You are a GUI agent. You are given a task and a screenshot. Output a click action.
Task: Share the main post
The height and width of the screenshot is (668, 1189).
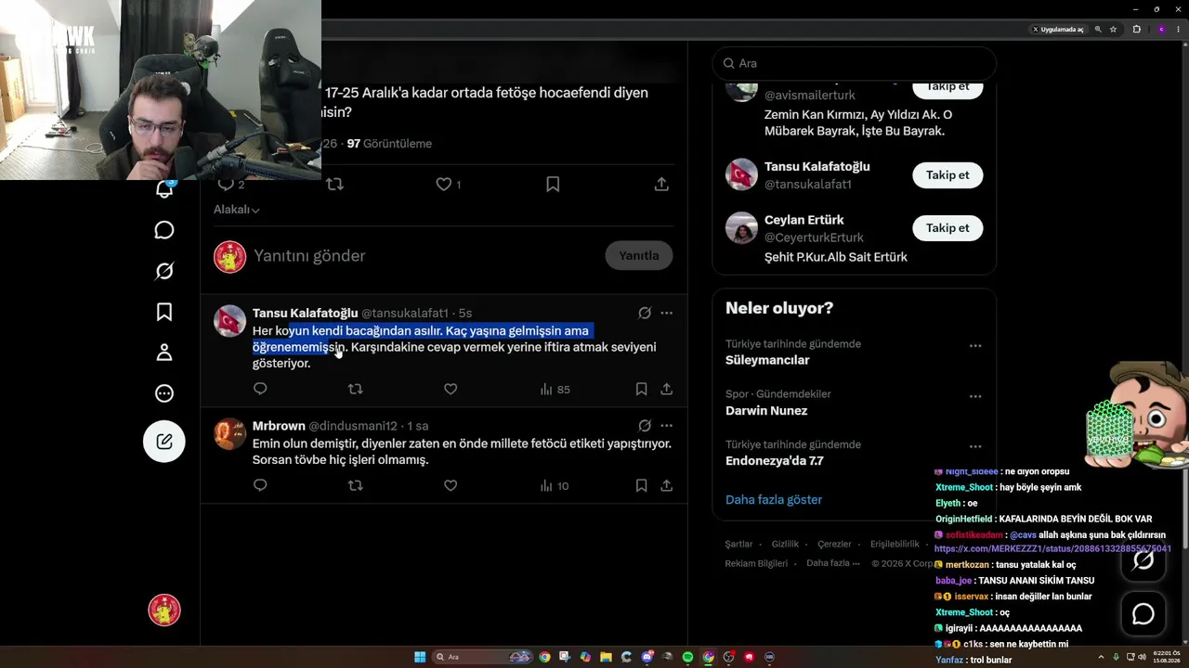[x=661, y=185]
